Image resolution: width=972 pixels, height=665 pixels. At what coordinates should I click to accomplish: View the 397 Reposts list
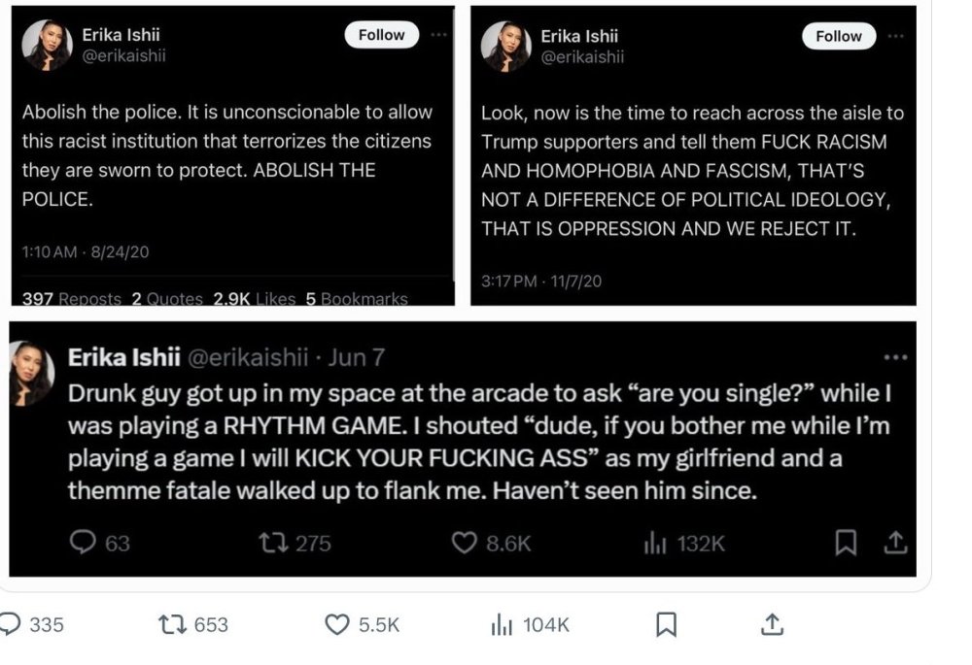pyautogui.click(x=72, y=299)
